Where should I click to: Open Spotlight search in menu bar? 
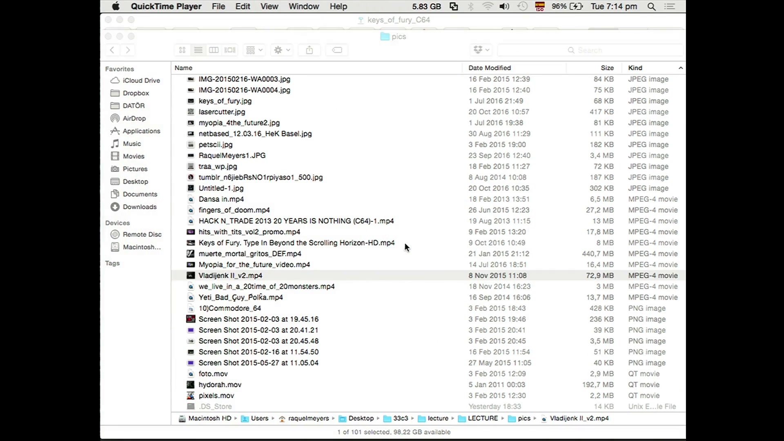pos(652,7)
